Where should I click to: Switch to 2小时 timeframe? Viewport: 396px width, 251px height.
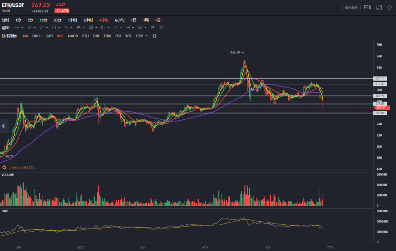coord(88,20)
